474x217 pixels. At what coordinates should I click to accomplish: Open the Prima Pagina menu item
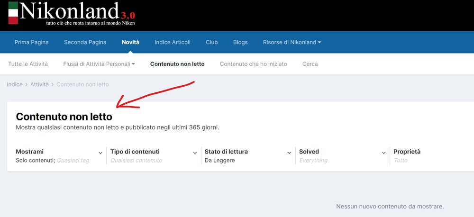(x=31, y=42)
